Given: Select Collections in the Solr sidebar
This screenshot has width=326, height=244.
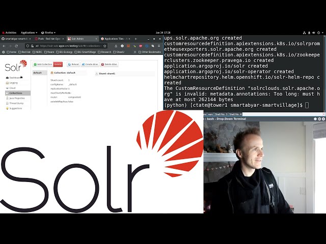Looking at the screenshot, I should (18, 93).
